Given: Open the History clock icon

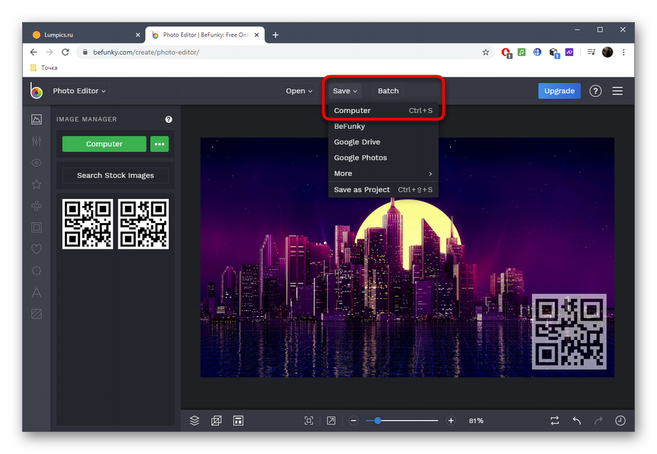Looking at the screenshot, I should pos(620,420).
